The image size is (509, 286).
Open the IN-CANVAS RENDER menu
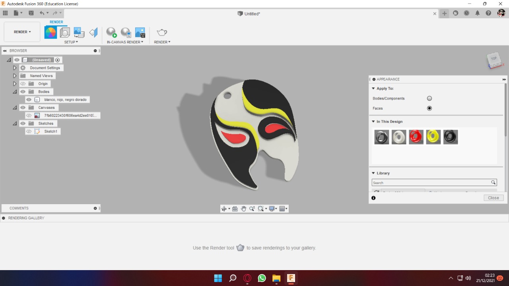coord(125,42)
